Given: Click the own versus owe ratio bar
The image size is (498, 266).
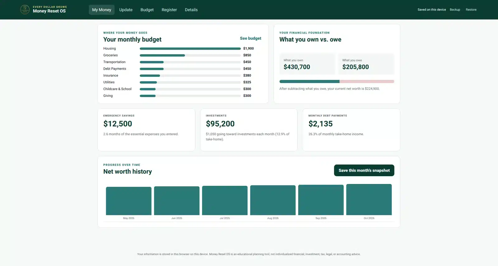Looking at the screenshot, I should [x=337, y=81].
